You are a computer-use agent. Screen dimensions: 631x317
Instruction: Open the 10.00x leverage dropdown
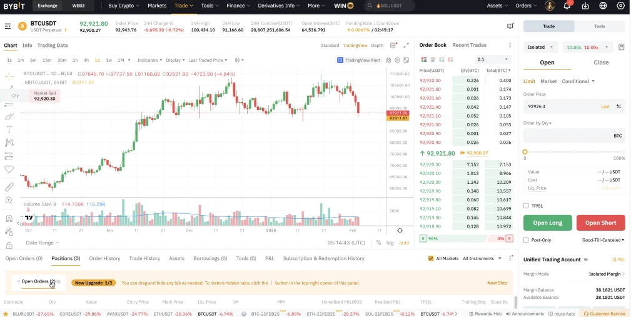588,47
